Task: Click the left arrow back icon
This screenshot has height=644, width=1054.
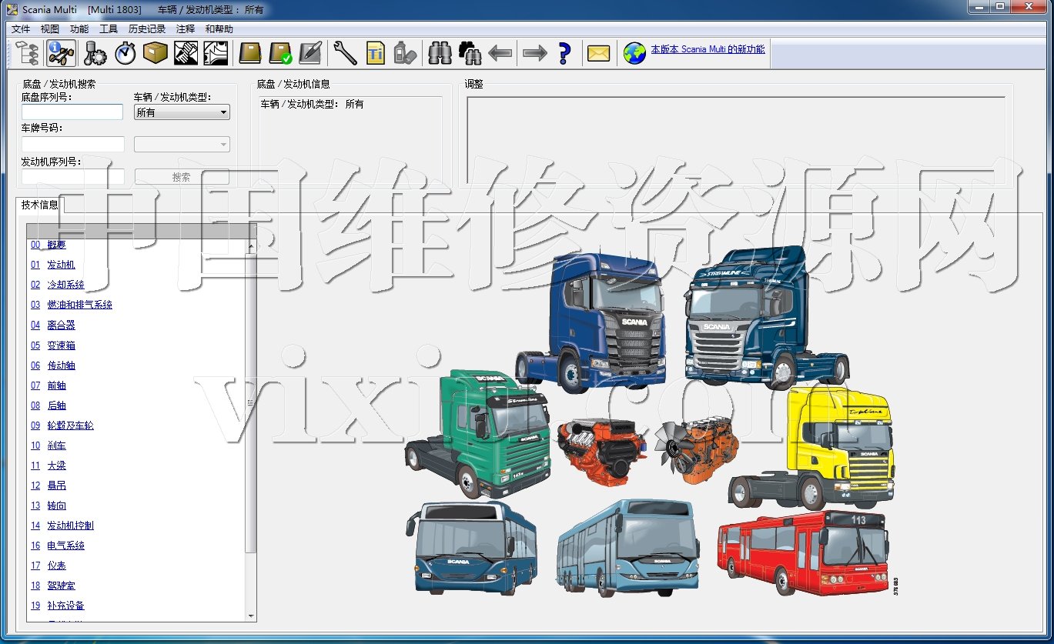Action: point(500,53)
